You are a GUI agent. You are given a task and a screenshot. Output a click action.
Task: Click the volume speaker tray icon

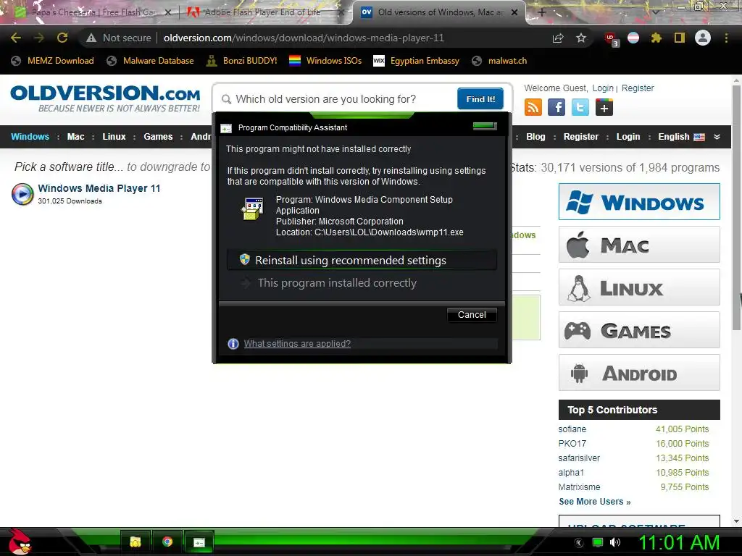pos(615,542)
